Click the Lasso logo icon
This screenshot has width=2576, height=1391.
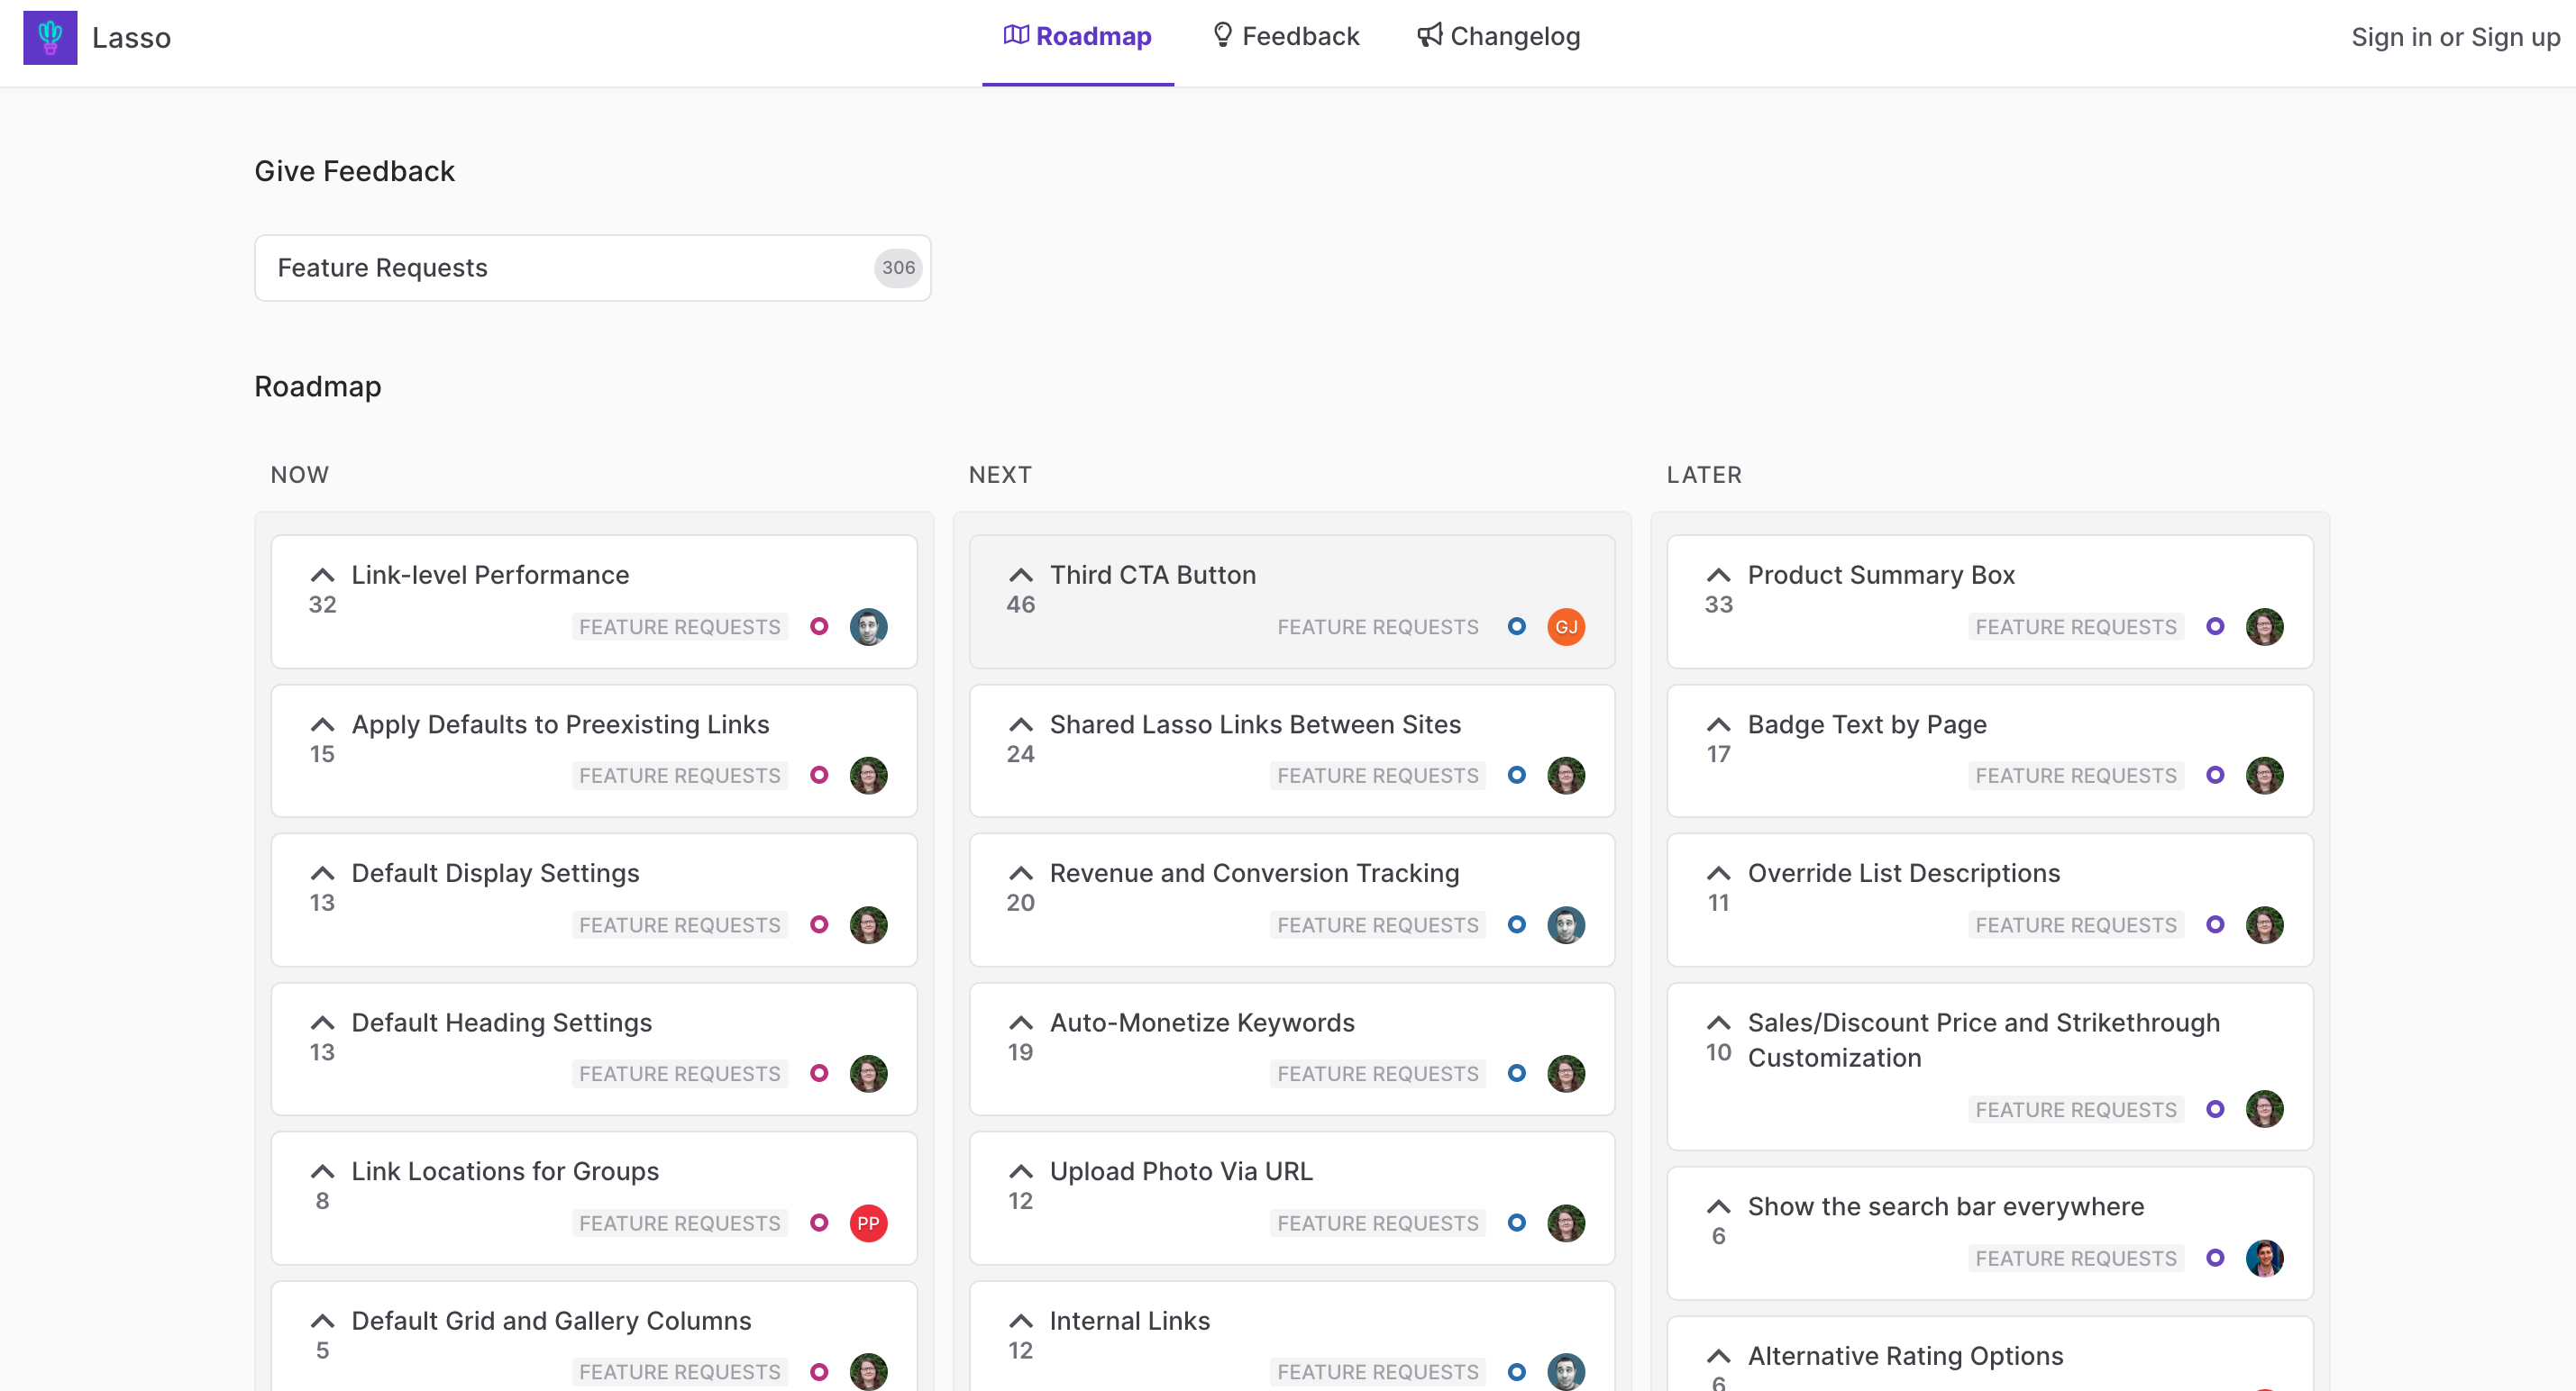coord(50,37)
